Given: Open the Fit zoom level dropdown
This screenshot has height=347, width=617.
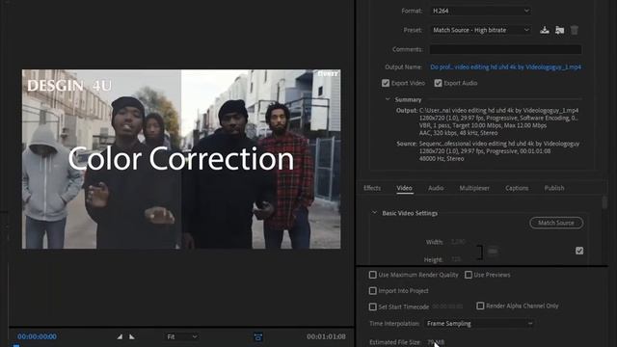Looking at the screenshot, I should pos(182,336).
